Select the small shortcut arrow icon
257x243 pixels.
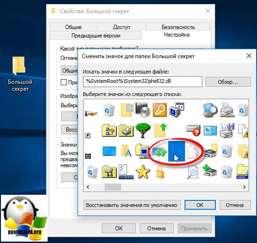coord(87,135)
